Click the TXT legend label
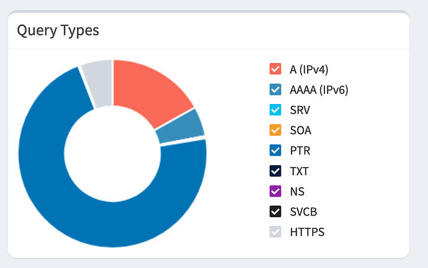This screenshot has width=428, height=268. 299,171
